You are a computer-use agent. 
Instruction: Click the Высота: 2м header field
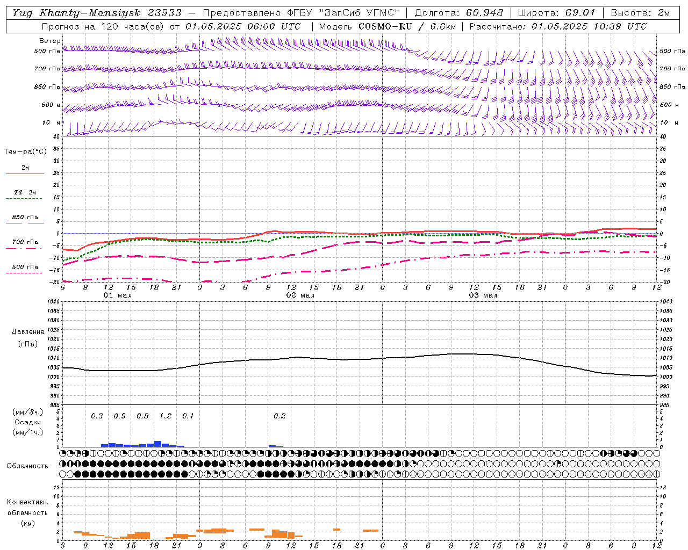coord(640,13)
